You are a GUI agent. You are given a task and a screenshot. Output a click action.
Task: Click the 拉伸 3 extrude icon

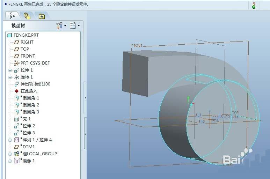click(x=16, y=133)
